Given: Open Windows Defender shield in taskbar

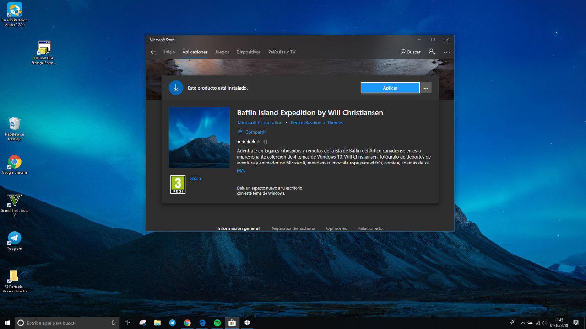Looking at the screenshot, I should (247, 323).
